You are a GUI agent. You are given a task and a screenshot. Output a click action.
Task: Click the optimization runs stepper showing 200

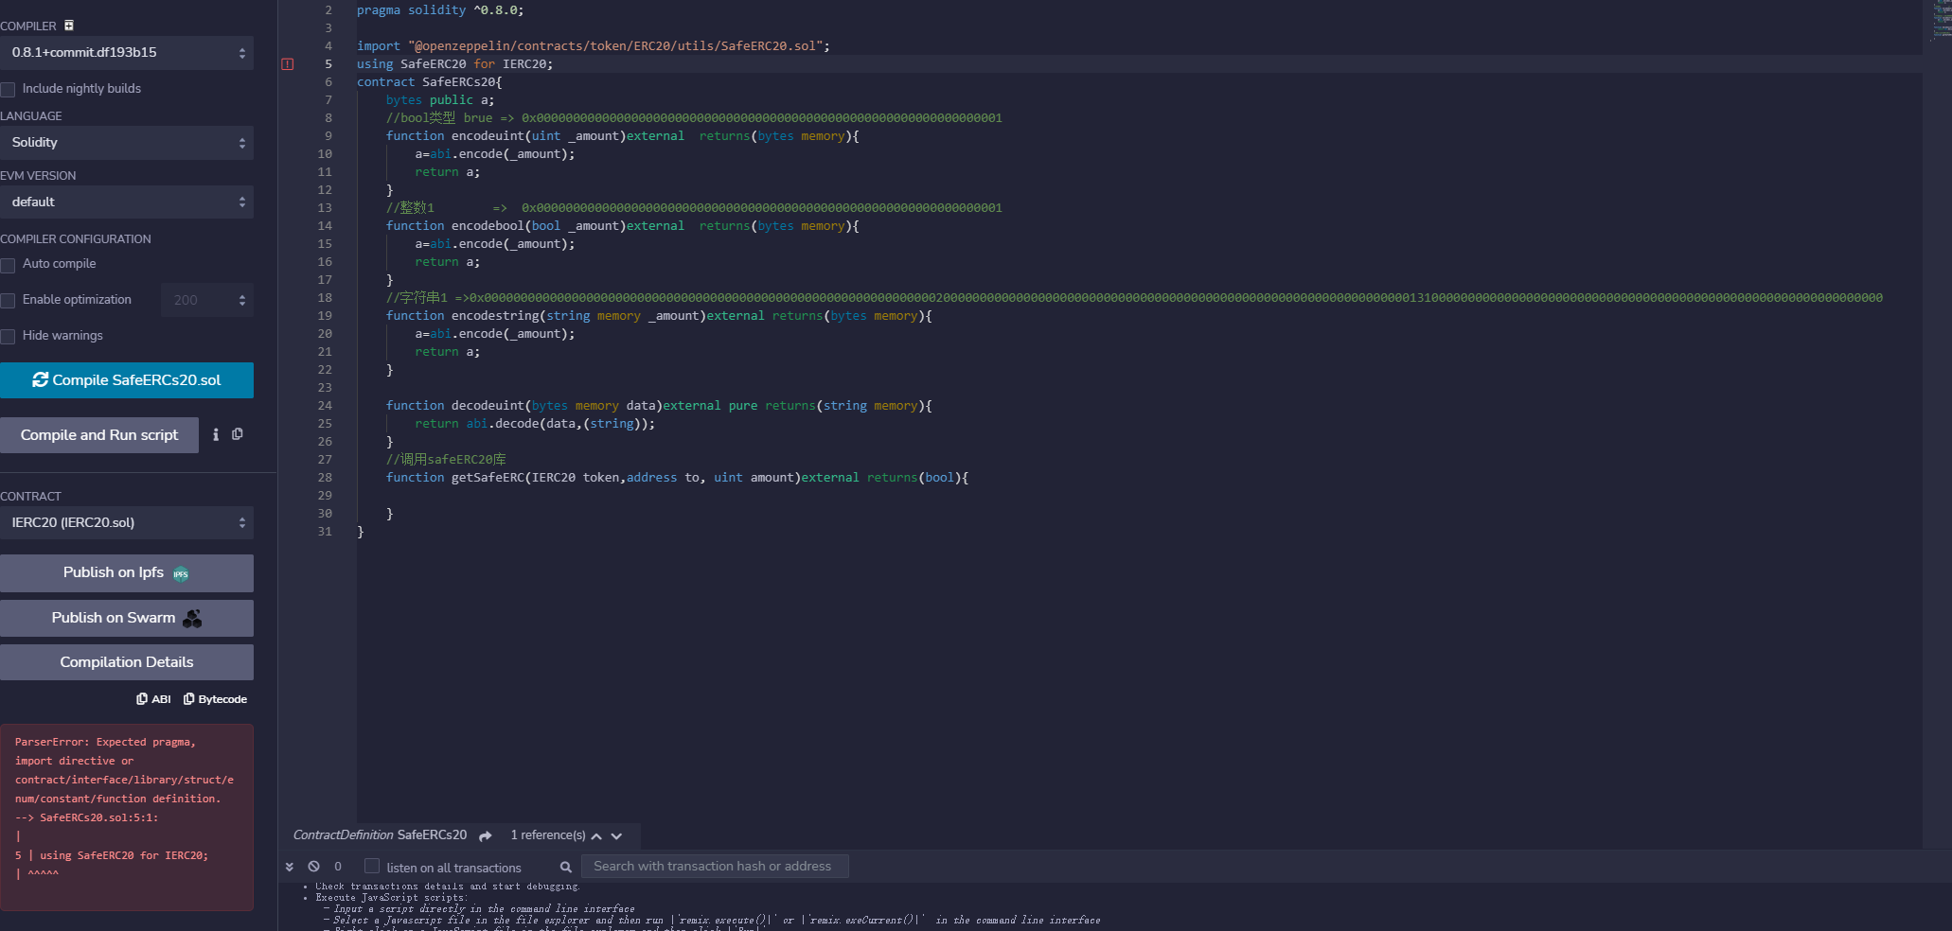tap(207, 300)
